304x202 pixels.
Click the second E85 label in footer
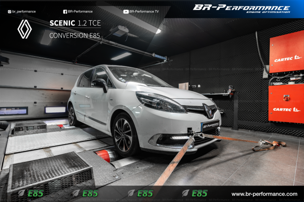pyautogui.click(x=89, y=193)
